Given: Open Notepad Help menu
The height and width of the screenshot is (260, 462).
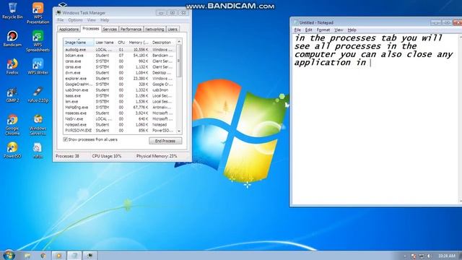Looking at the screenshot, I should (352, 30).
